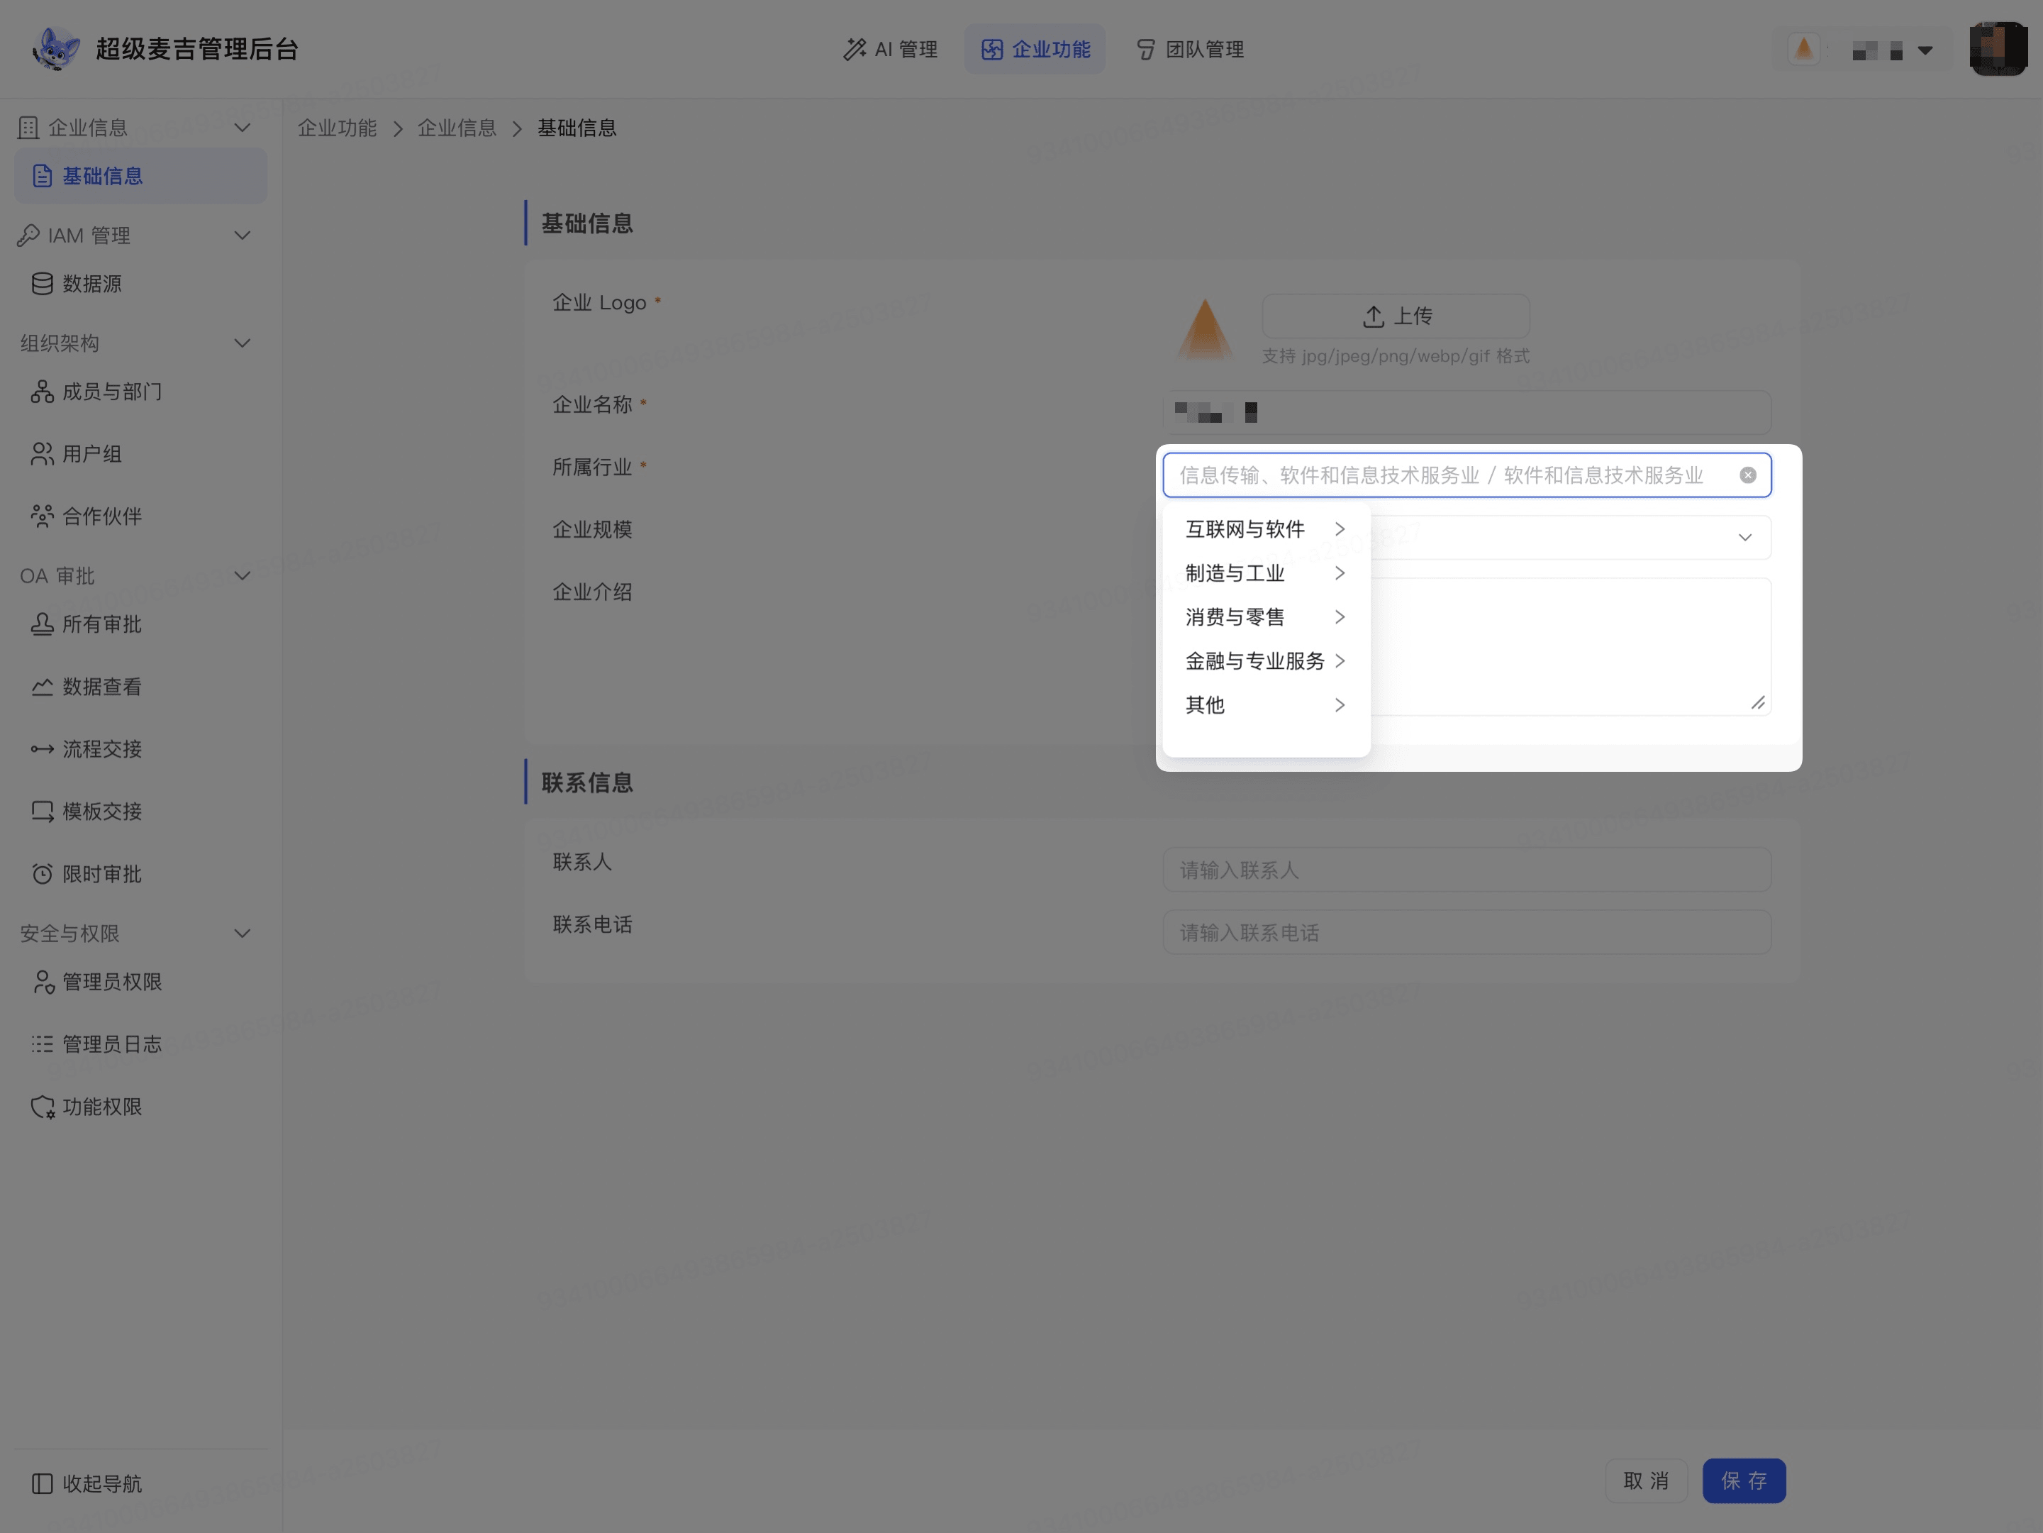Clear the 所属行业 selection with the x icon

point(1747,475)
